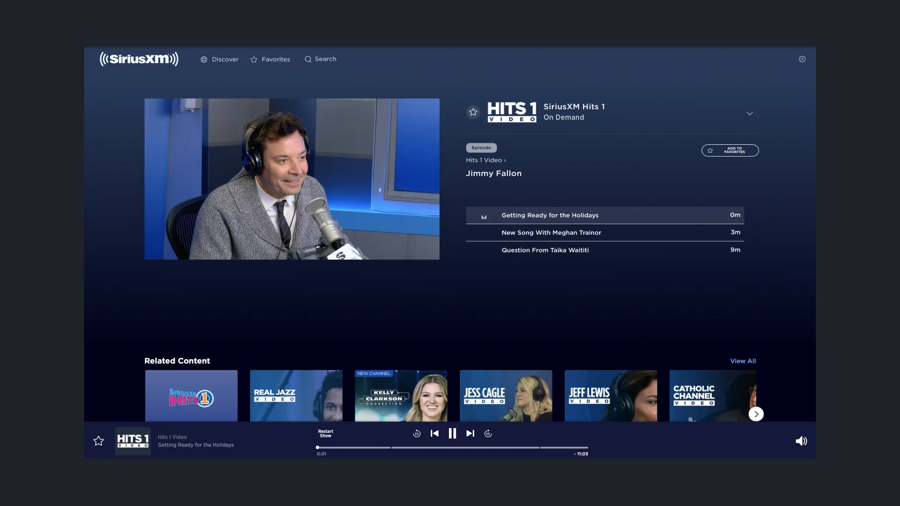Click the Episode tag
The height and width of the screenshot is (506, 900).
(x=481, y=148)
